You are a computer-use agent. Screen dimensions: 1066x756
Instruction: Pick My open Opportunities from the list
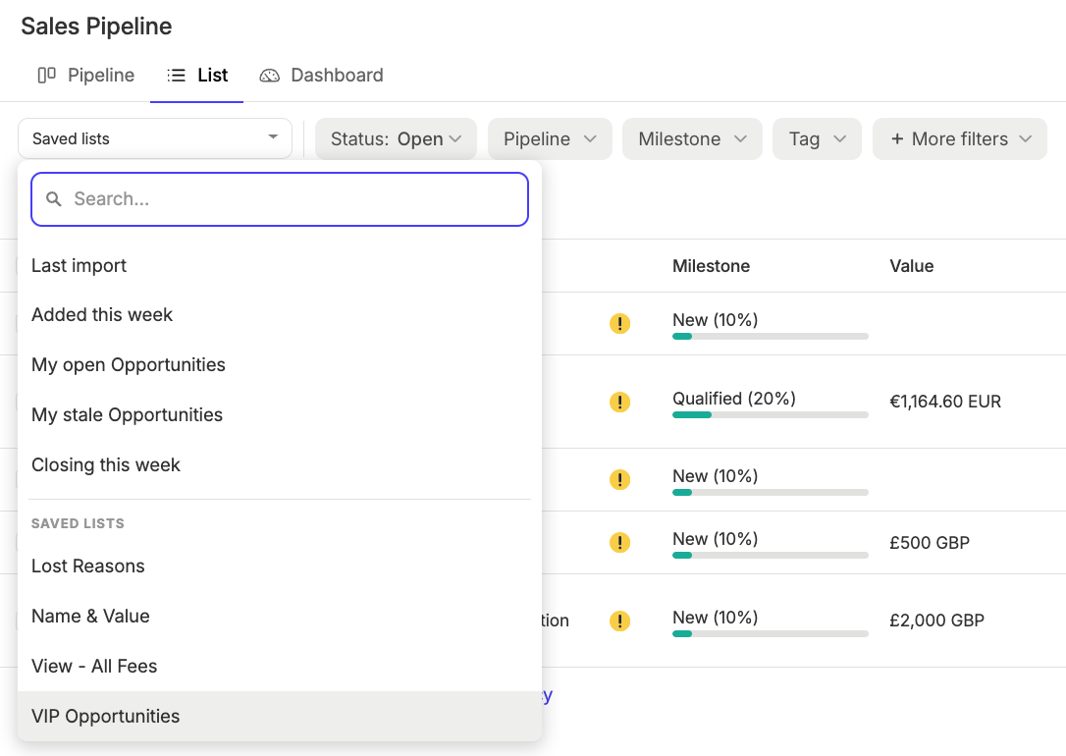[280, 365]
